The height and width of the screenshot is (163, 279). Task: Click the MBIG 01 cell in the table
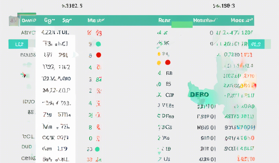pos(206,127)
